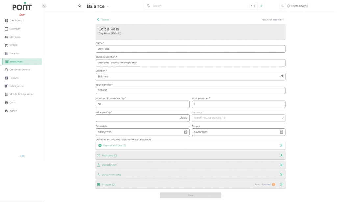
Task: Go to Dashboard in the sidebar
Action: pos(16,20)
